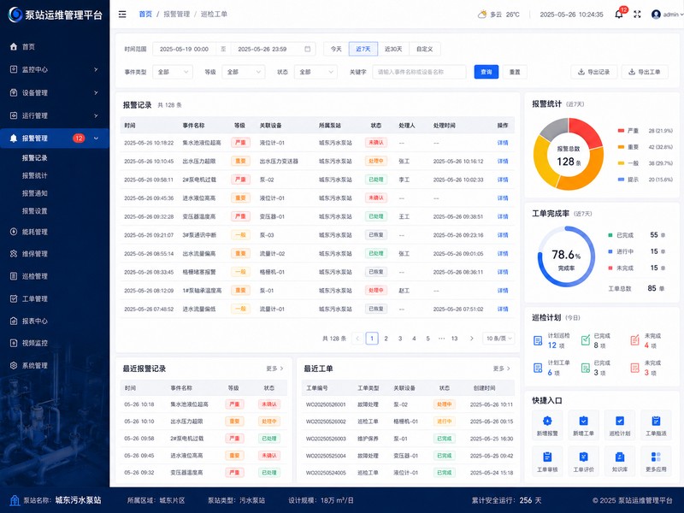Click the 工单管理 sidebar icon

click(14, 298)
